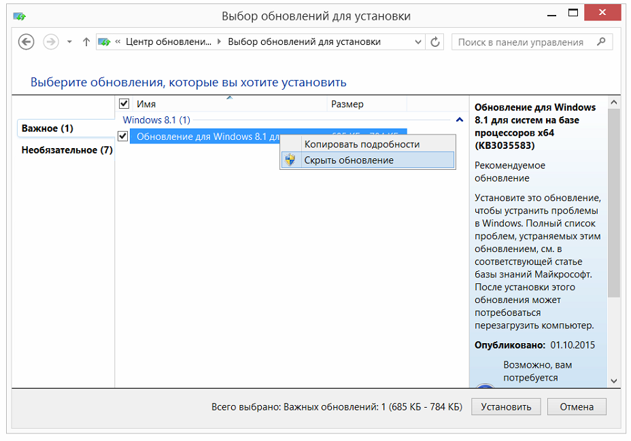Screen dimensions: 631x441
Task: Open the Необязательное (7) tab
Action: click(67, 150)
